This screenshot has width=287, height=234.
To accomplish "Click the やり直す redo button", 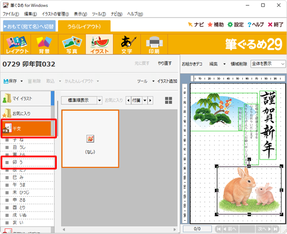I will point(165,63).
